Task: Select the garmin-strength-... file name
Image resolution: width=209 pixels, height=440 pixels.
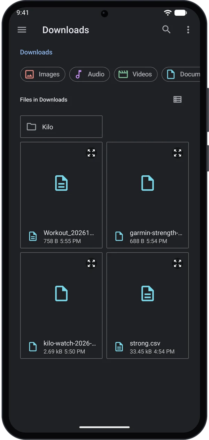Action: [x=156, y=233]
